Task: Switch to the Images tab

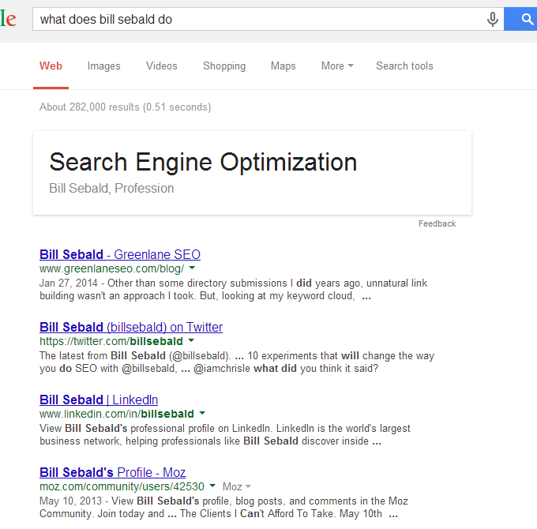Action: (103, 66)
